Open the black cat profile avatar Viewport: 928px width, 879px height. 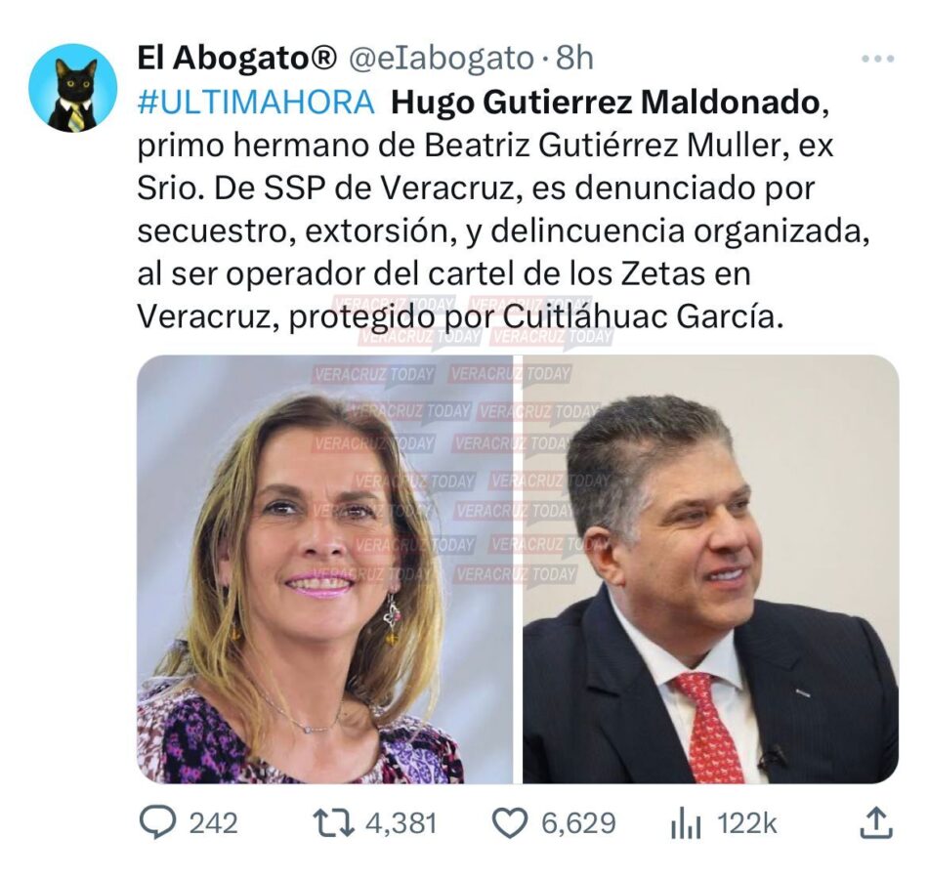[73, 88]
